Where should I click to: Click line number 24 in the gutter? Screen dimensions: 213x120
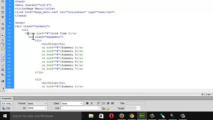coord(9,76)
